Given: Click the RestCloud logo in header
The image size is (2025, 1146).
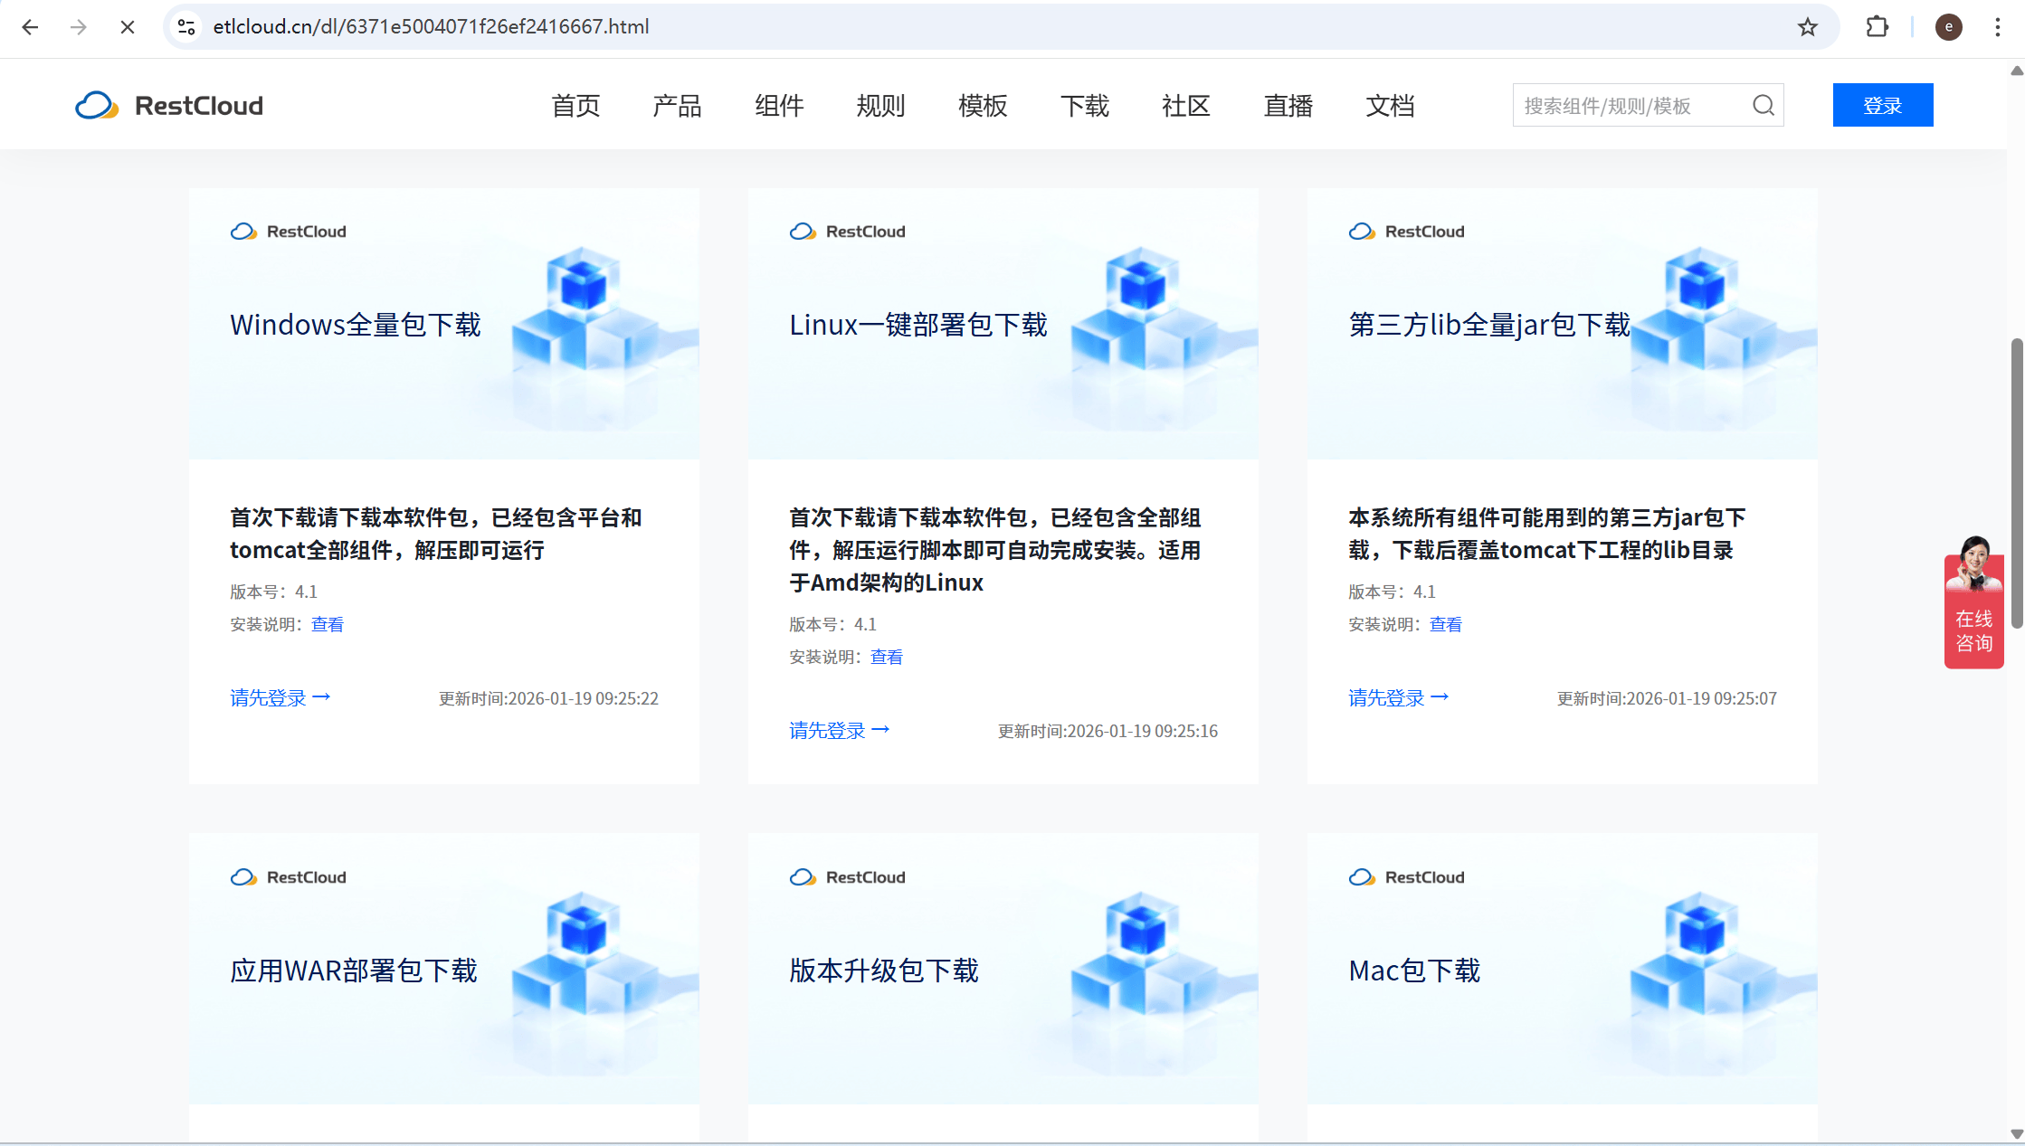Looking at the screenshot, I should pyautogui.click(x=169, y=106).
